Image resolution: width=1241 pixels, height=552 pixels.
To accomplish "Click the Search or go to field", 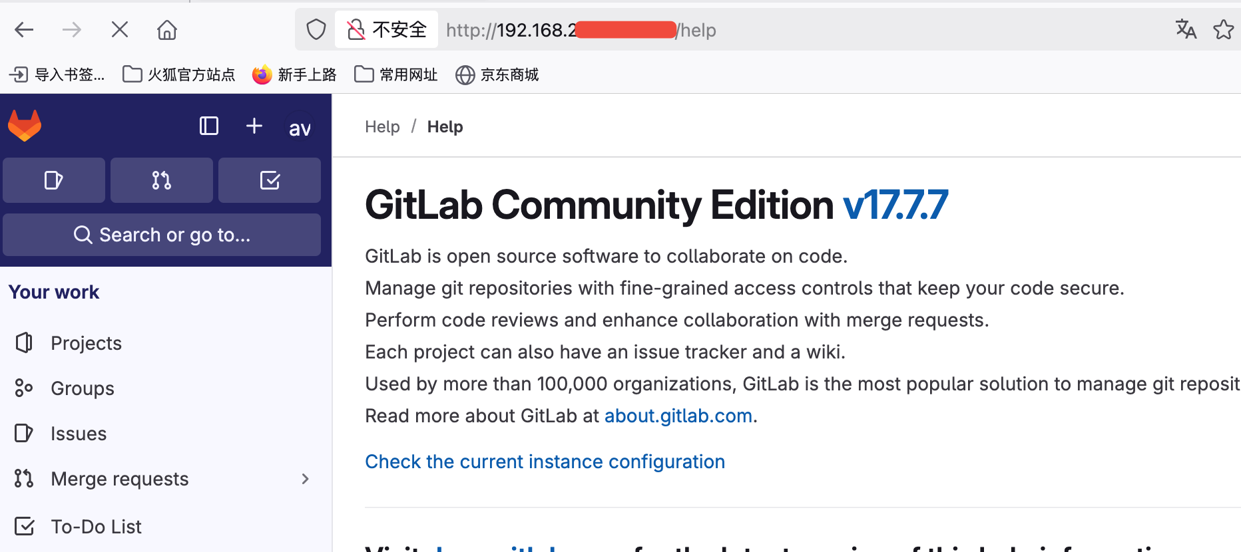I will click(x=162, y=235).
